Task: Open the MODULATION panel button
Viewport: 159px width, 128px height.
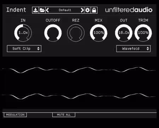Action: 15,115
